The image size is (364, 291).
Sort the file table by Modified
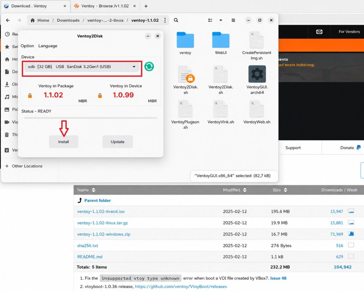235,190
